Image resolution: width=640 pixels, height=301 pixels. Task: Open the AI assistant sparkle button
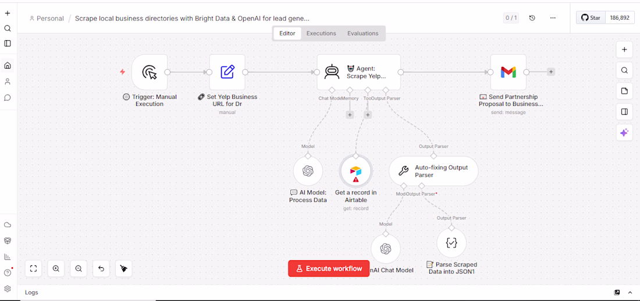624,133
